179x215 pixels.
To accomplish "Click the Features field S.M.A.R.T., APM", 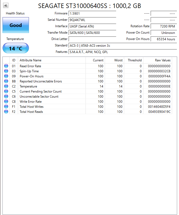I will [123, 52].
